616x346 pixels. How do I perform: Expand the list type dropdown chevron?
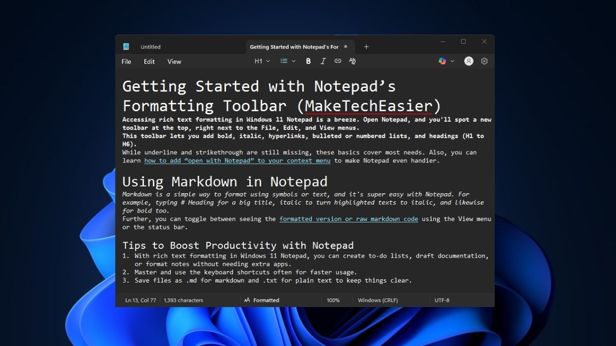(293, 61)
